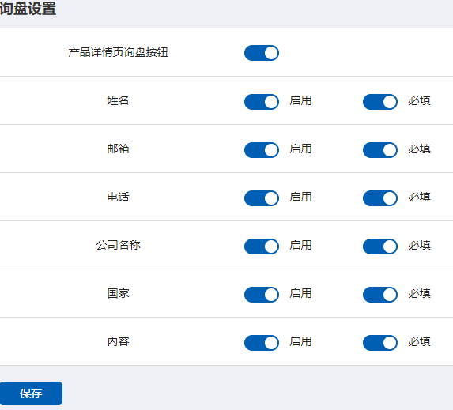The image size is (453, 410).
Task: Click the 邮箱 field label
Action: [118, 149]
